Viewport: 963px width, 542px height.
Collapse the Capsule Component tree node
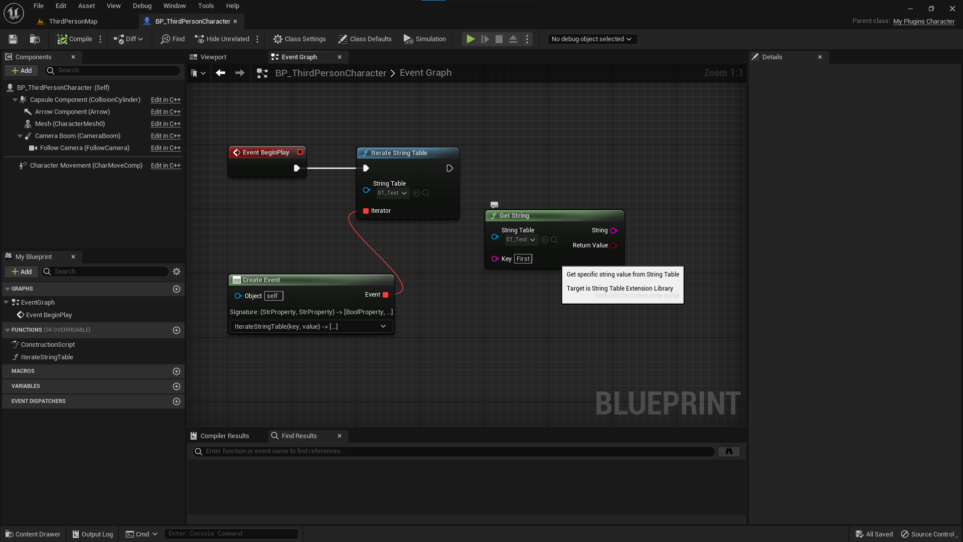15,100
